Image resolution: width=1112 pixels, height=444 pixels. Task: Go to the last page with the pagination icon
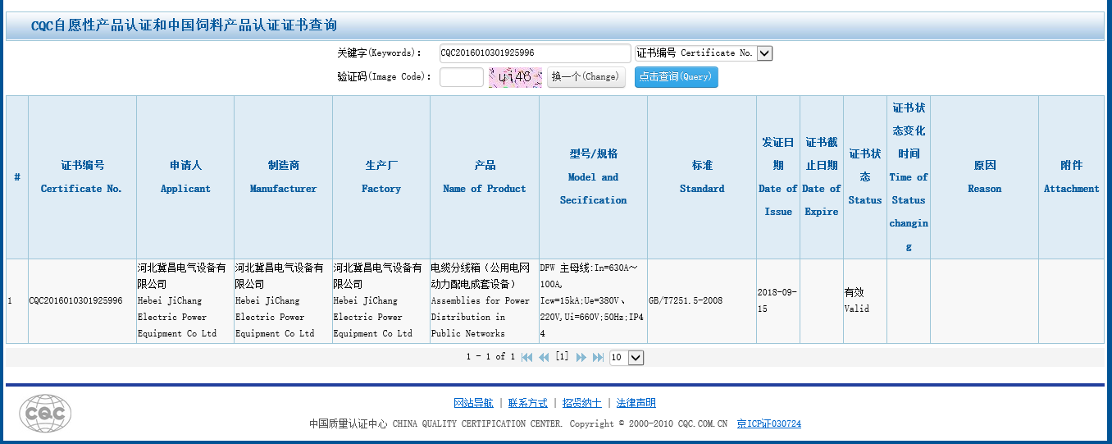598,358
